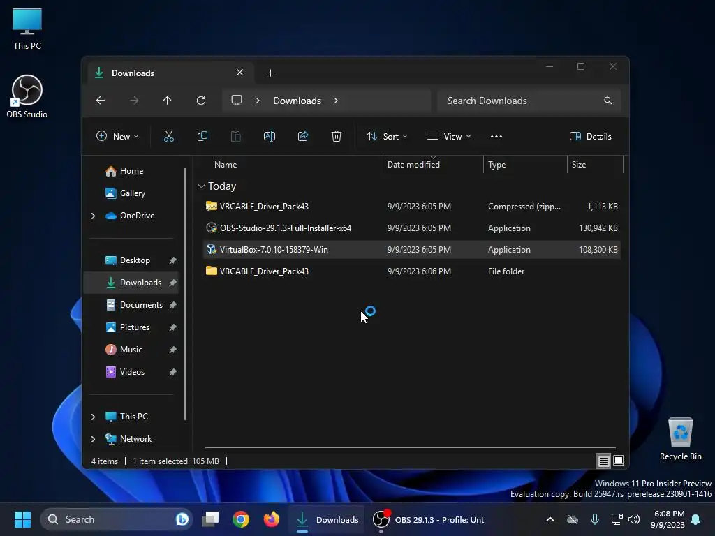The width and height of the screenshot is (715, 536).
Task: Open Gallery in navigation pane
Action: 132,193
